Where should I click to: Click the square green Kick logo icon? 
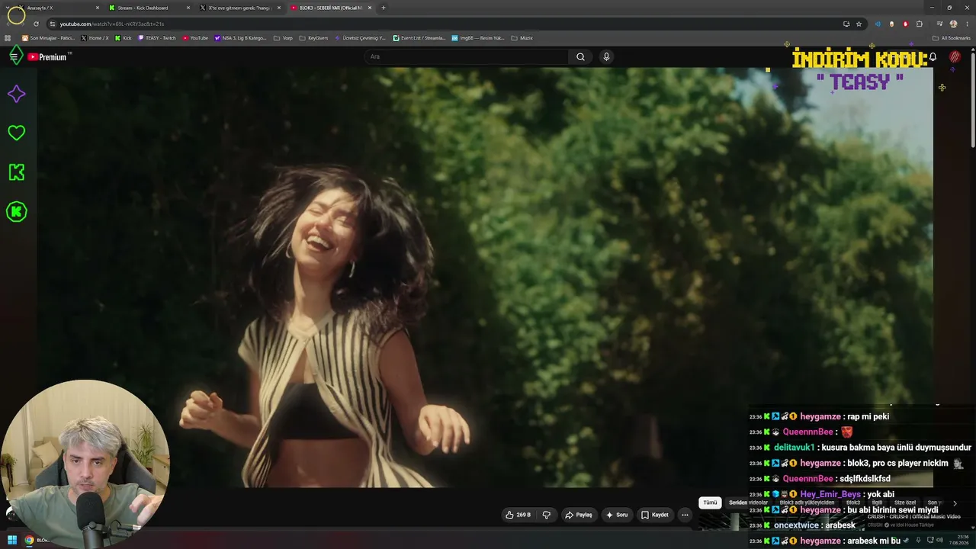click(16, 172)
